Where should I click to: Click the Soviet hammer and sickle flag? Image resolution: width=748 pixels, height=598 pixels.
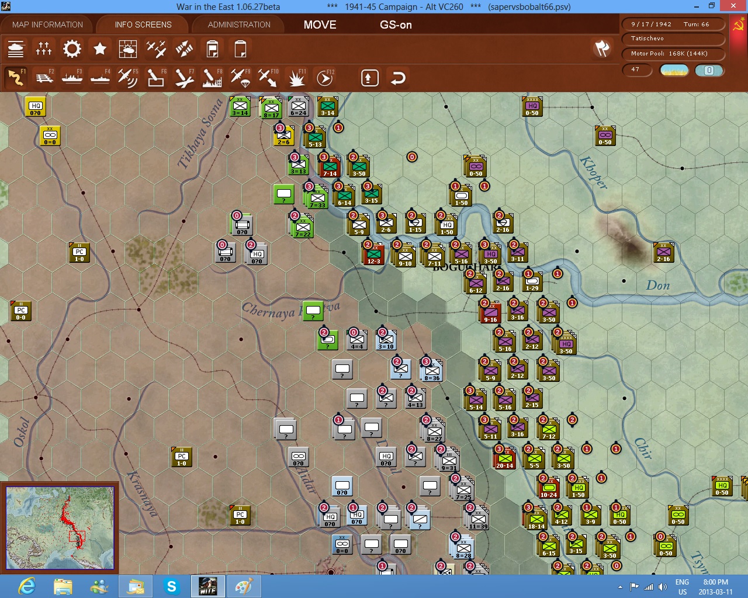tap(738, 25)
